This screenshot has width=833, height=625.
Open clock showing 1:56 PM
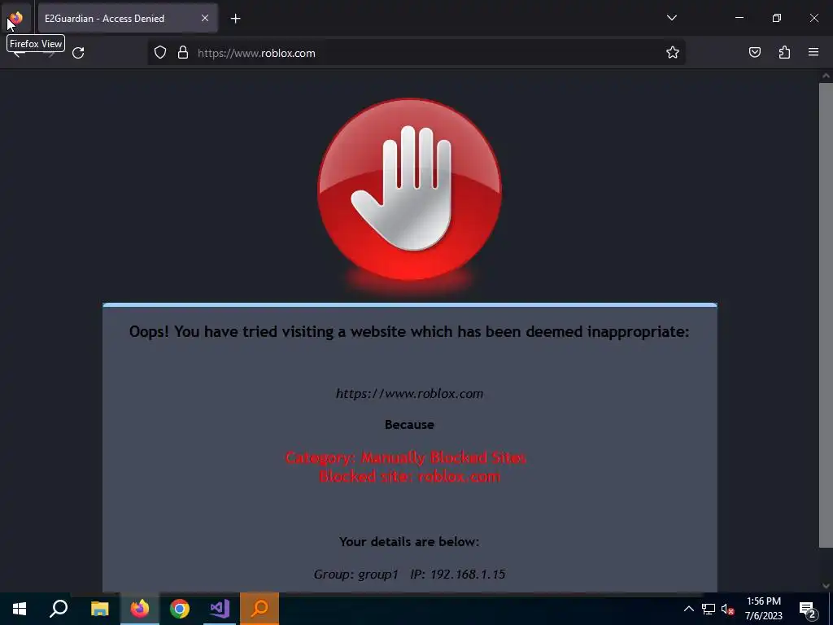tap(763, 609)
